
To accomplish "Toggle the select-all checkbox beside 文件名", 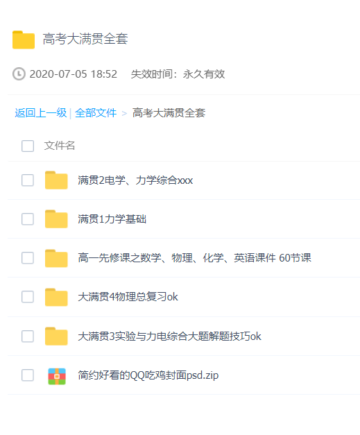I will 28,146.
